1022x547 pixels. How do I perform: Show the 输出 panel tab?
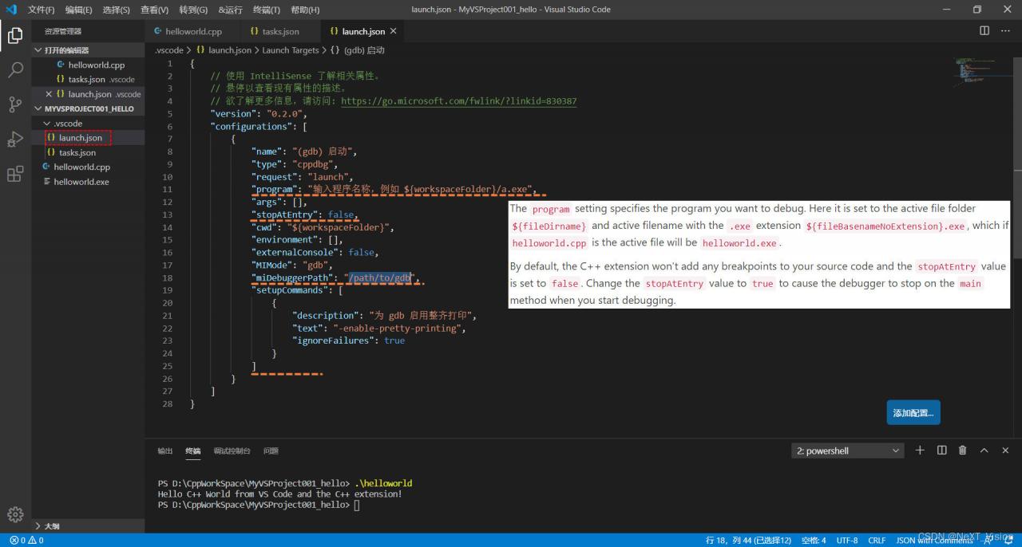coord(165,451)
